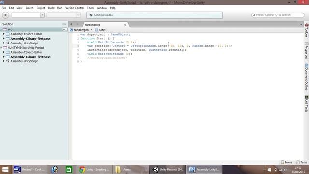
Task: Select the JVS solution row
Action: (x=34, y=29)
